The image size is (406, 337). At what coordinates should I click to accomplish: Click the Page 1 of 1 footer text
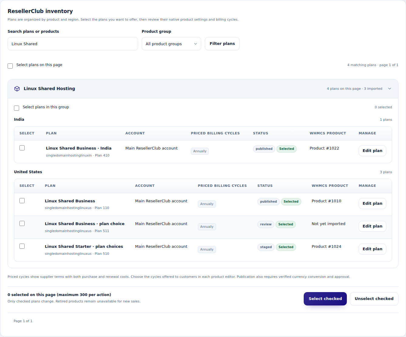click(23, 321)
